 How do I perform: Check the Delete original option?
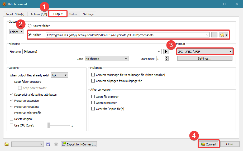pyautogui.click(x=11, y=119)
